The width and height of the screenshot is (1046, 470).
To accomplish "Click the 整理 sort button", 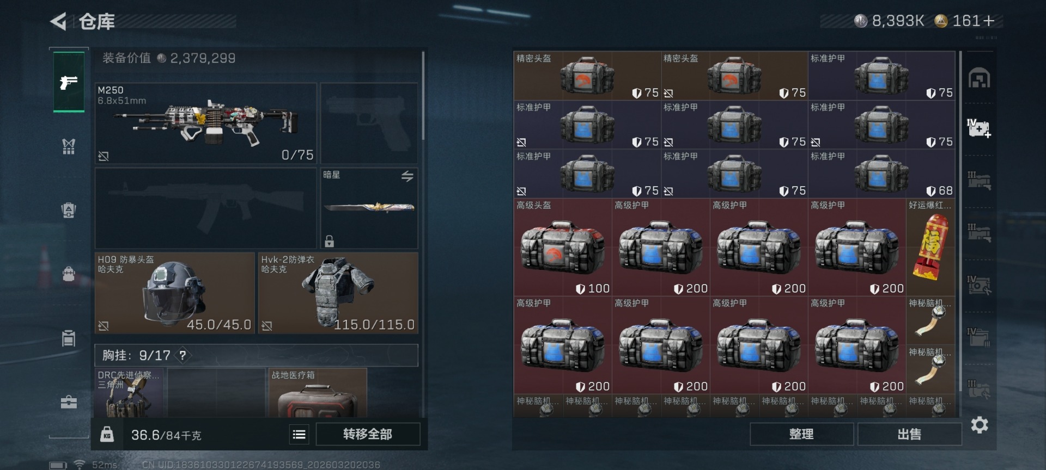I will coord(801,434).
